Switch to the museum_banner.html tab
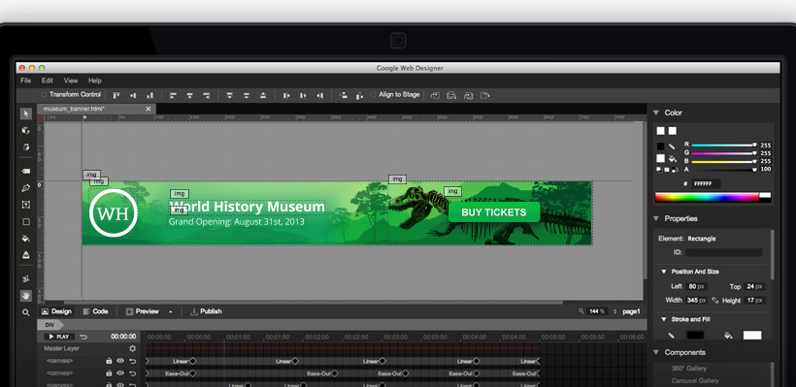Viewport: 796px width, 387px height. [x=74, y=109]
